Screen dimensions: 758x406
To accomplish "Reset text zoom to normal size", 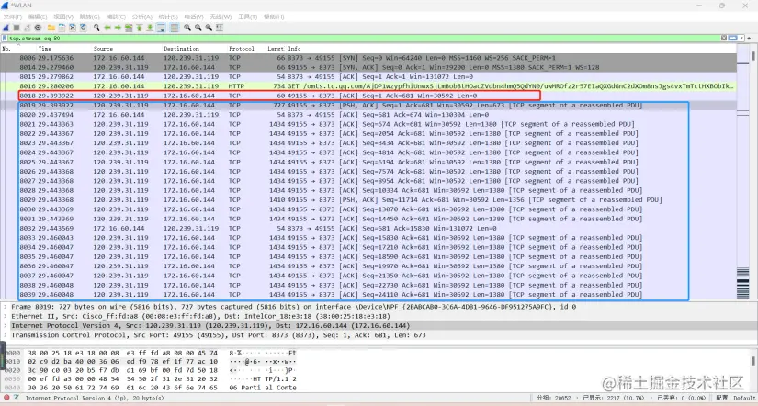I will (x=209, y=28).
